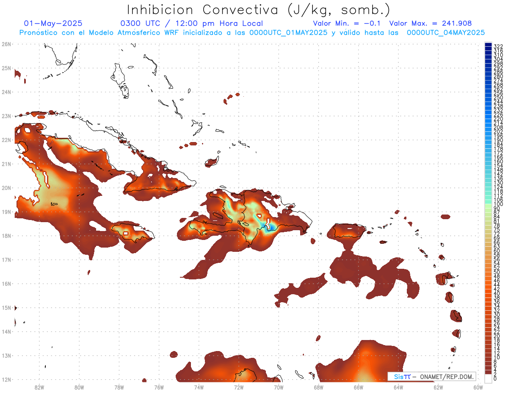
Task: Click the '15N' latitude label
Action: pyautogui.click(x=6, y=308)
